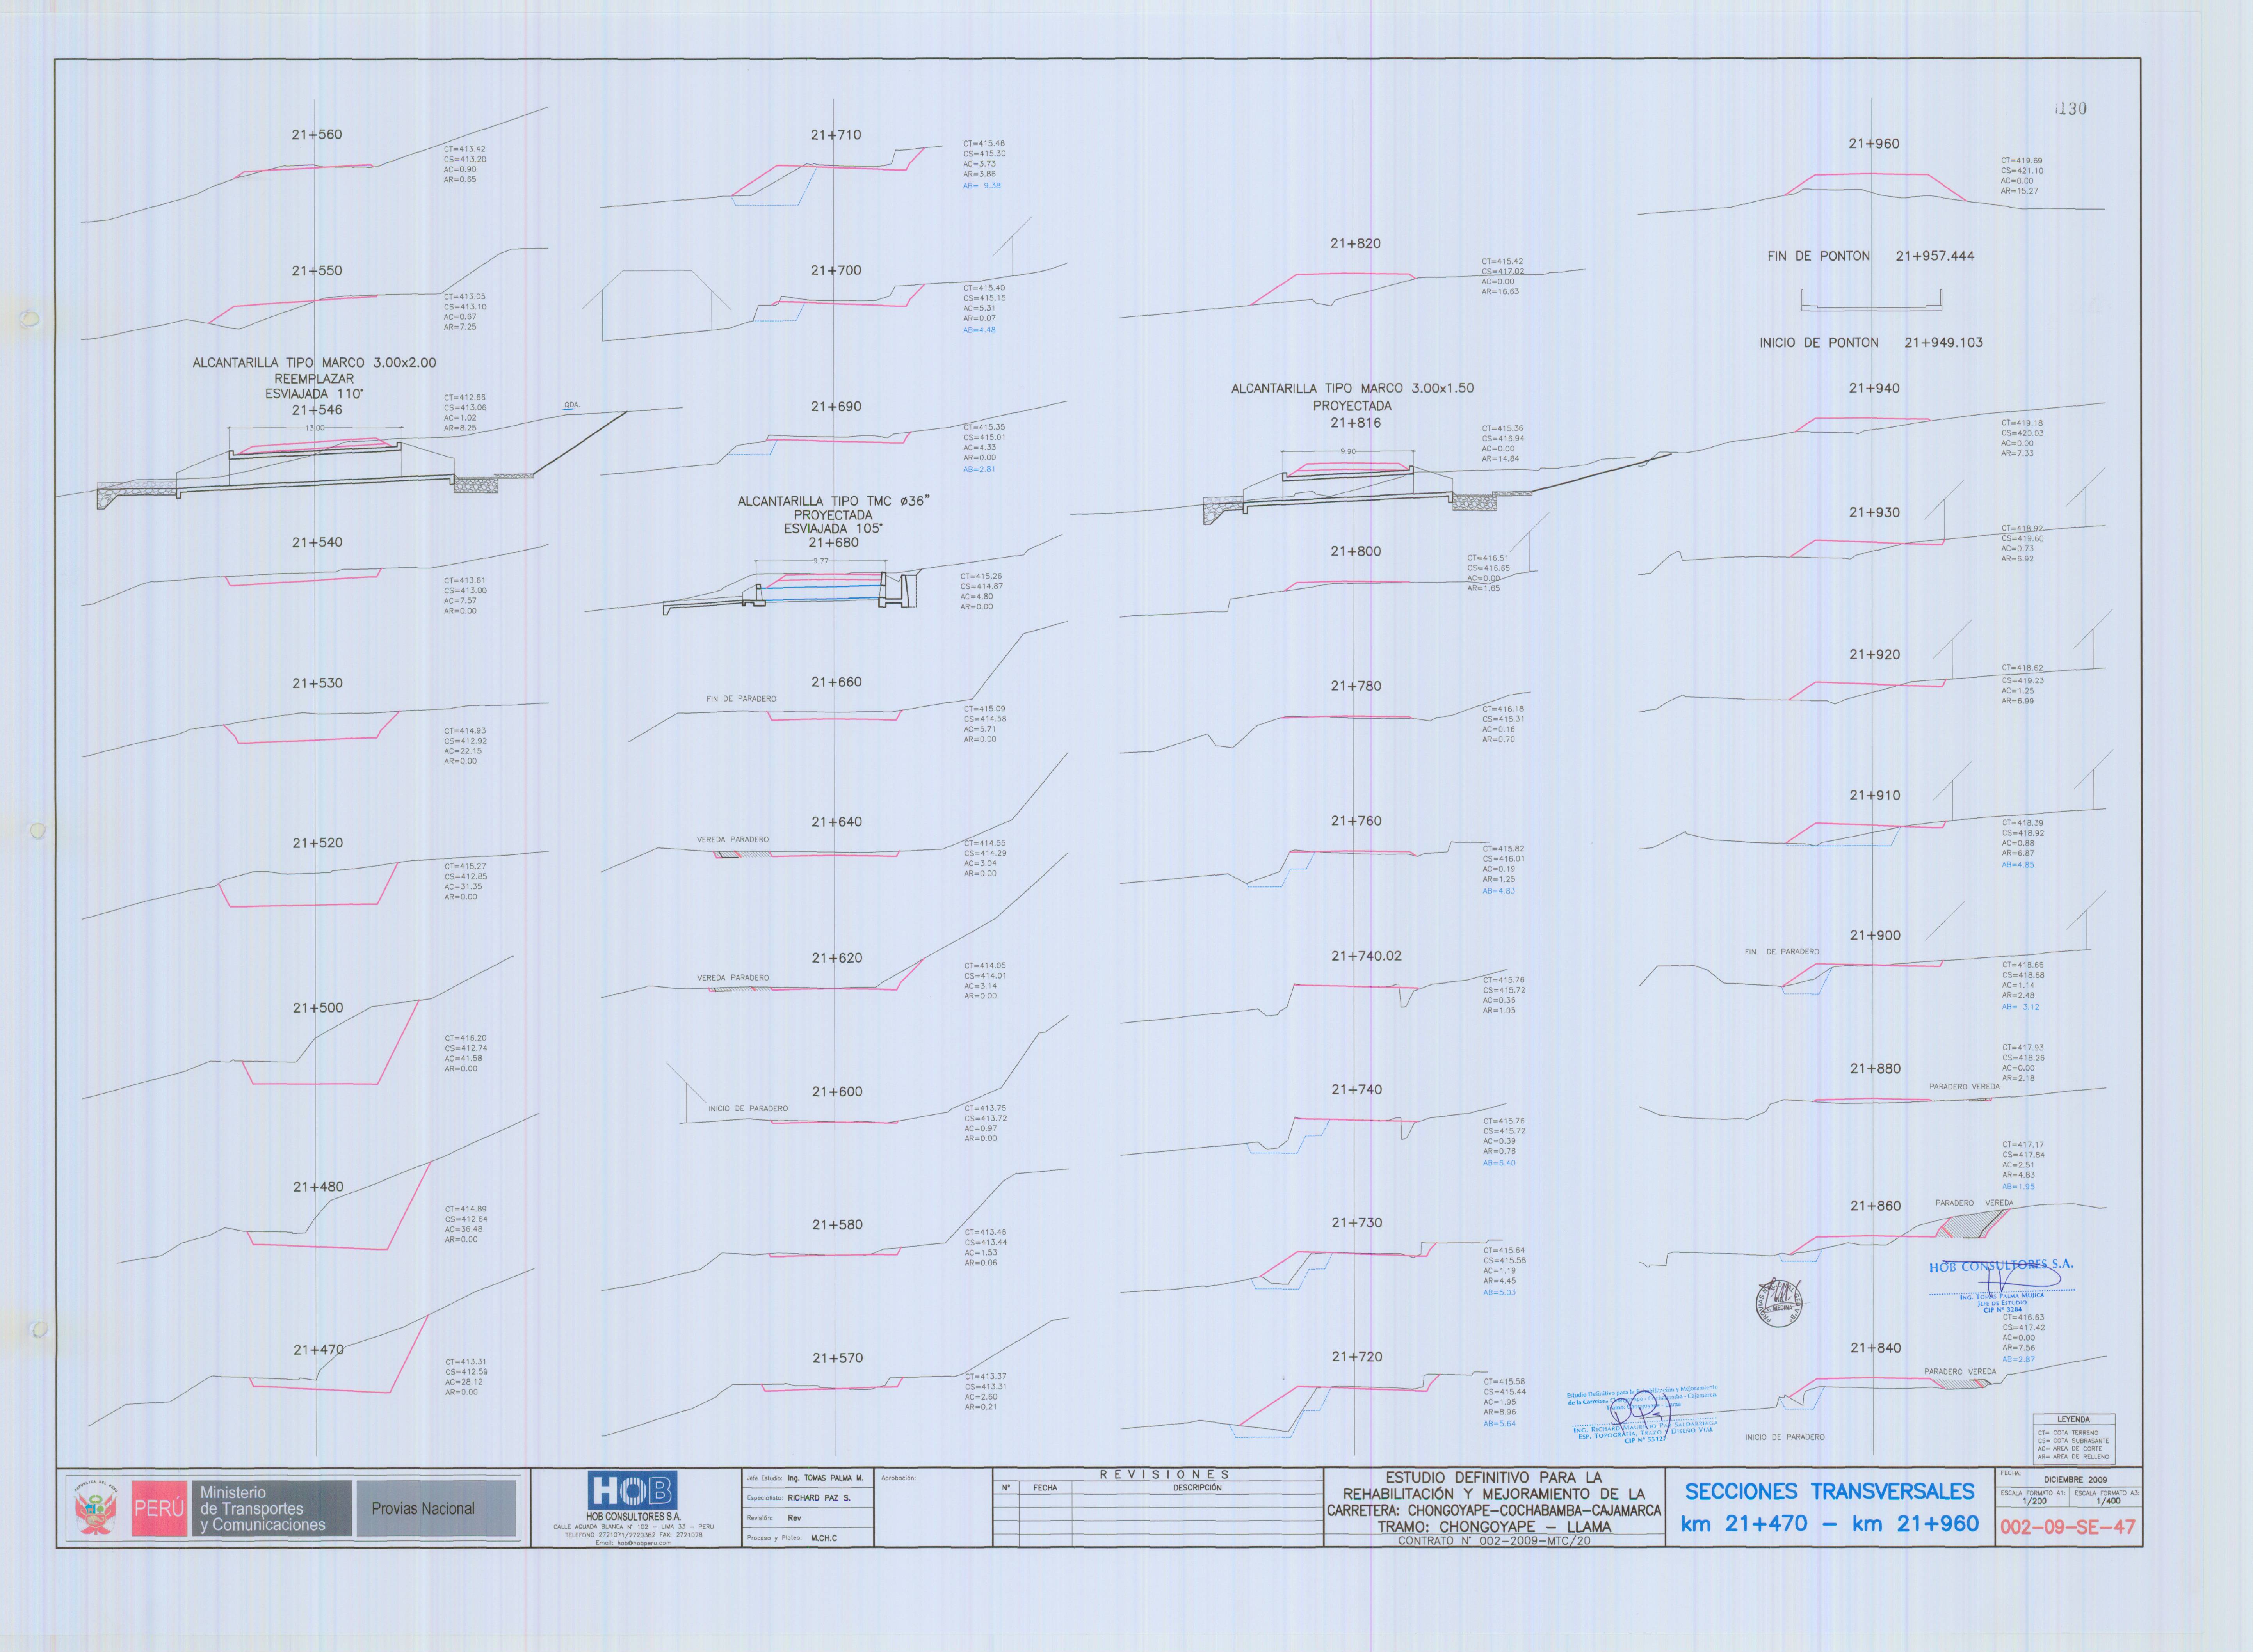The width and height of the screenshot is (2253, 1652).
Task: Click section label '21+720'
Action: click(x=1357, y=1357)
